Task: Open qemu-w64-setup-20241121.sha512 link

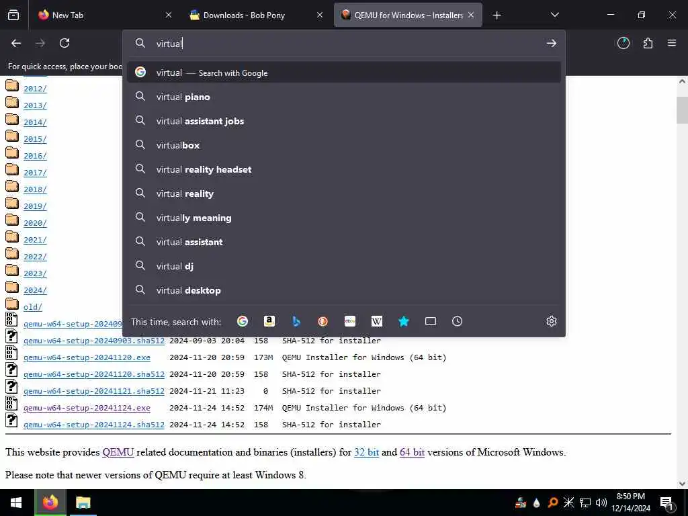Action: click(x=94, y=391)
